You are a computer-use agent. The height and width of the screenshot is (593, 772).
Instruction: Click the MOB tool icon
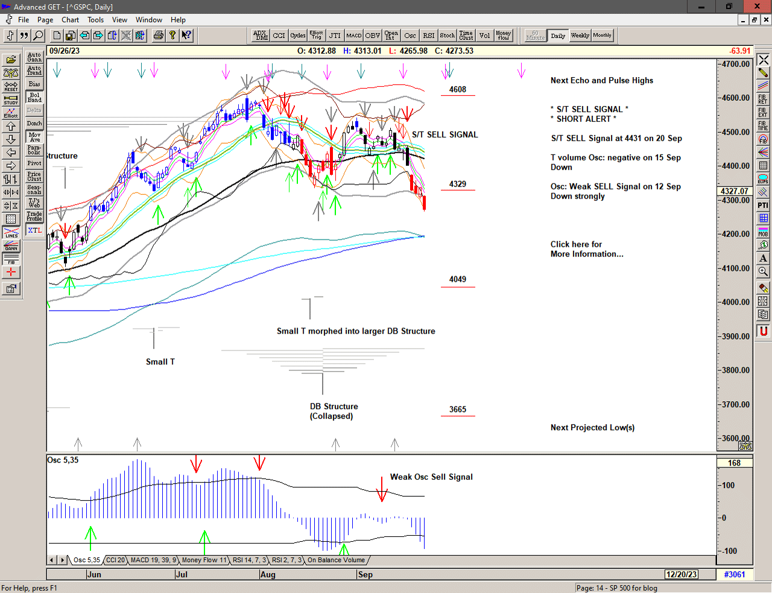point(763,232)
